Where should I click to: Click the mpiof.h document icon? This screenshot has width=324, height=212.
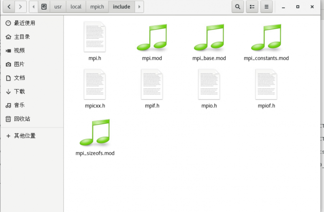pyautogui.click(x=266, y=85)
